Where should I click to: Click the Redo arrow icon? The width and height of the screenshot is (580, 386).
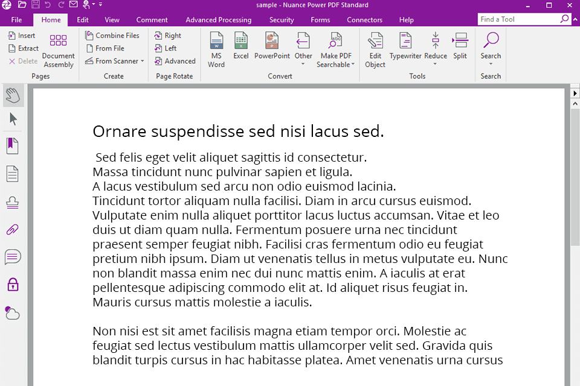pos(61,5)
